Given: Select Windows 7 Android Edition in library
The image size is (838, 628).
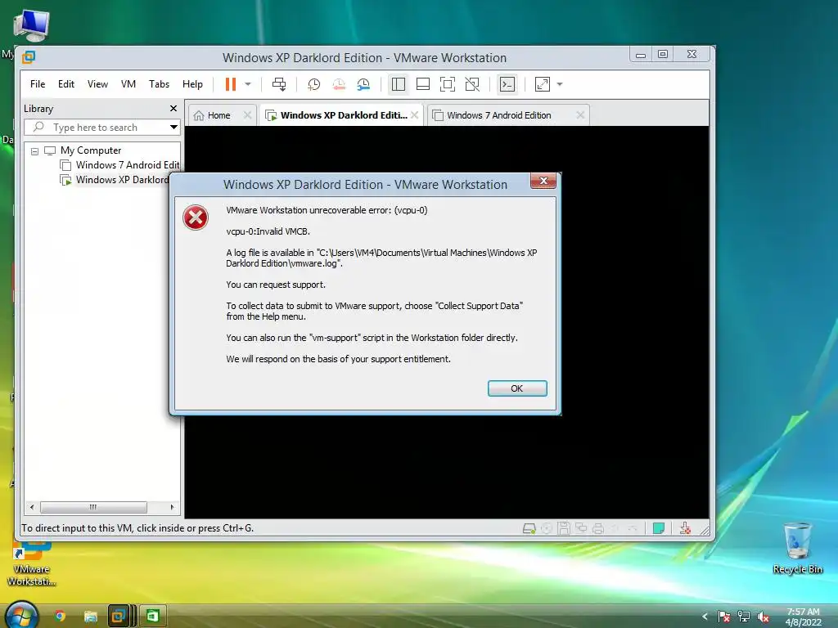Looking at the screenshot, I should [127, 165].
